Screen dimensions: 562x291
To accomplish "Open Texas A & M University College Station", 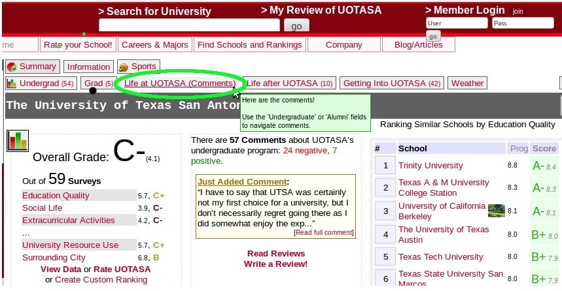I will point(444,188).
